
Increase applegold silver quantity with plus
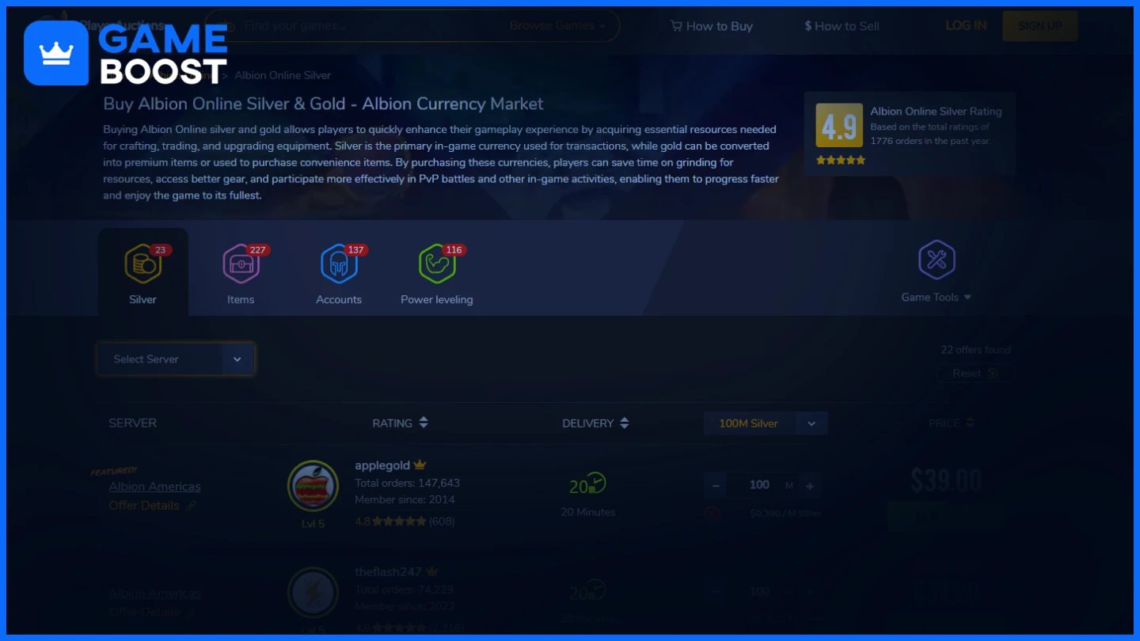click(810, 485)
